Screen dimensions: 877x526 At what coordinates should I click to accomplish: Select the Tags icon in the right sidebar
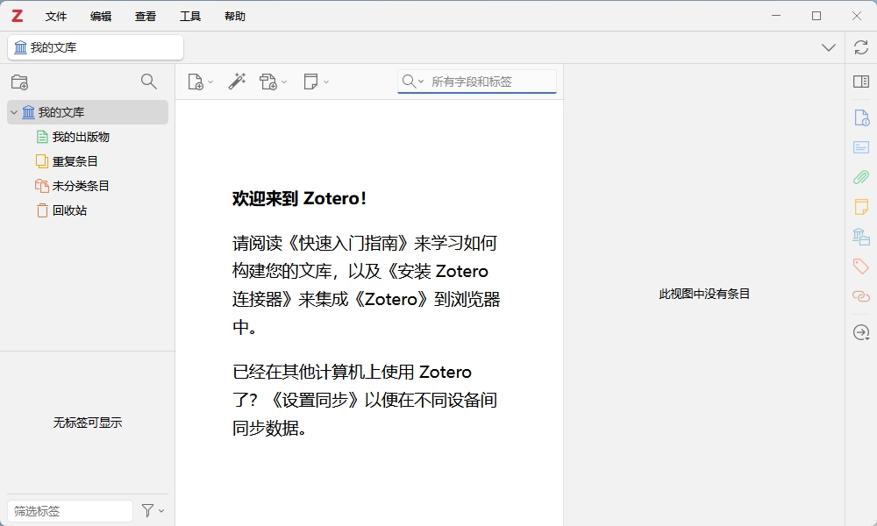(860, 267)
